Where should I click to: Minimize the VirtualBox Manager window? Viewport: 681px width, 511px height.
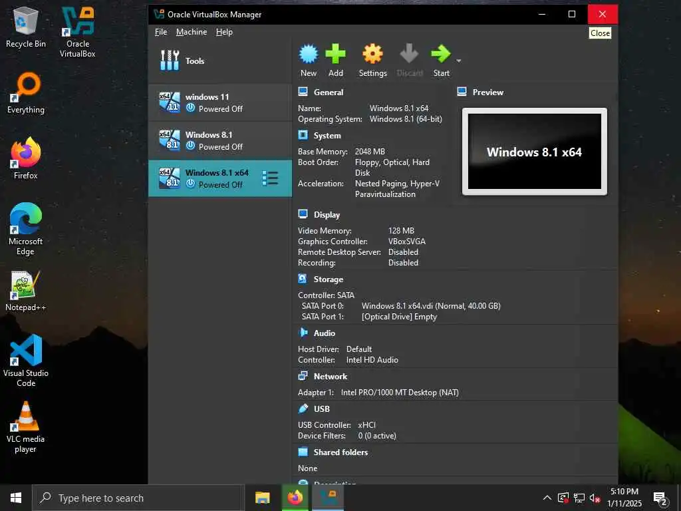tap(541, 15)
